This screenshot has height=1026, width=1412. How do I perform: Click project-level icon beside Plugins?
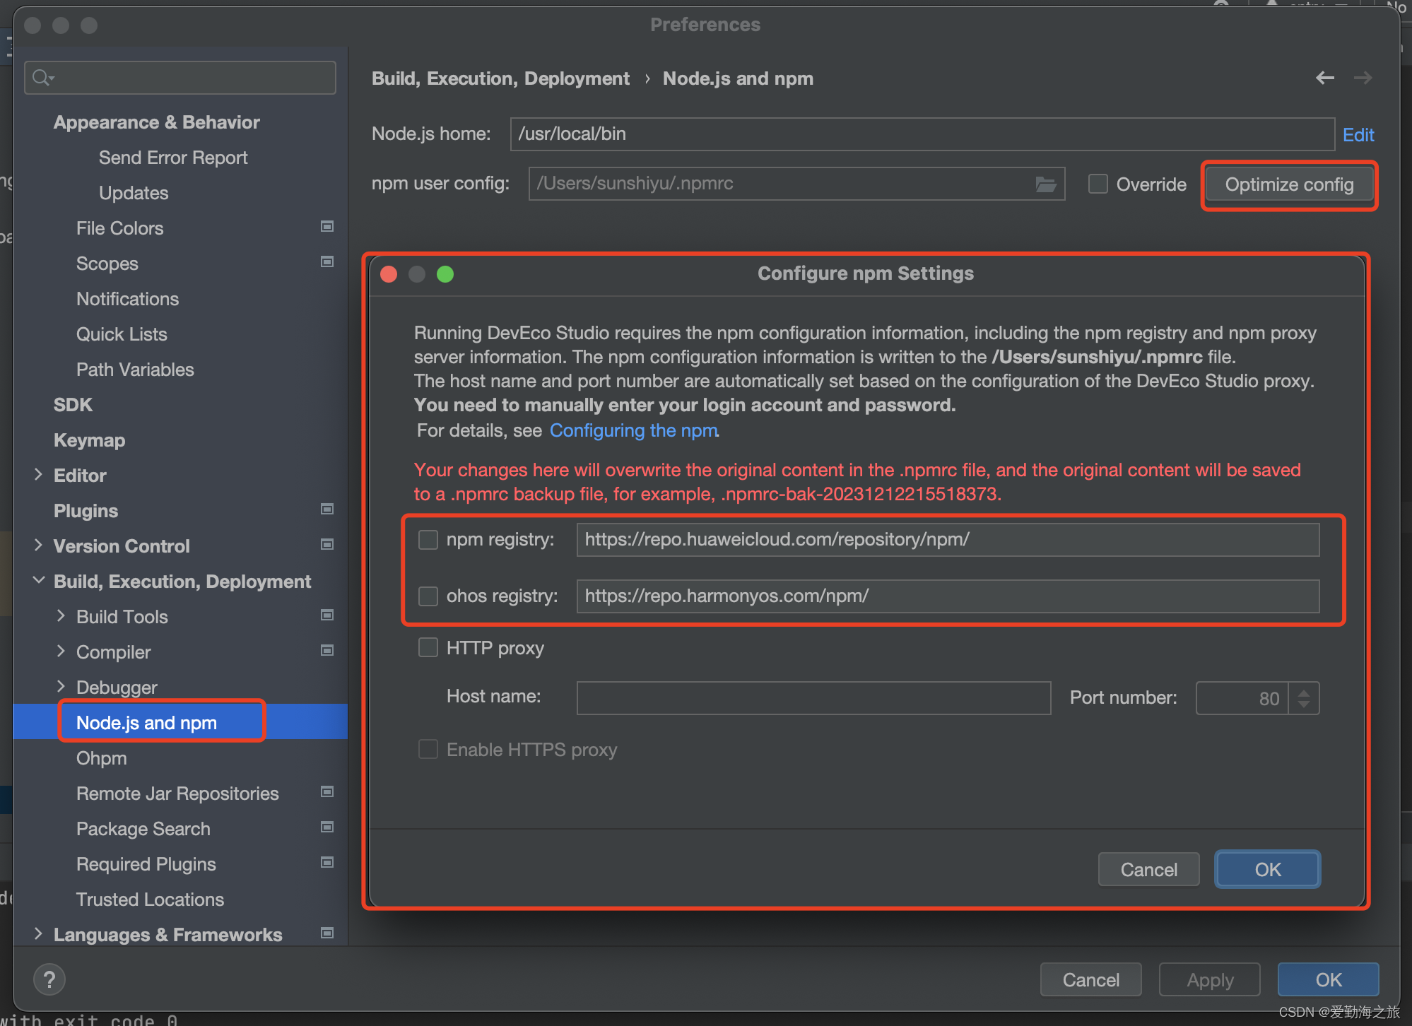(x=327, y=509)
